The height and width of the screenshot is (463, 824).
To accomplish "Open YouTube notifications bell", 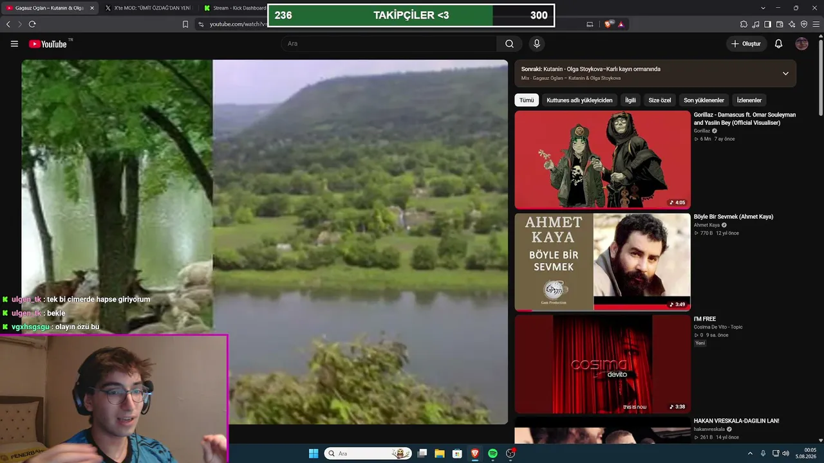I will [x=778, y=44].
